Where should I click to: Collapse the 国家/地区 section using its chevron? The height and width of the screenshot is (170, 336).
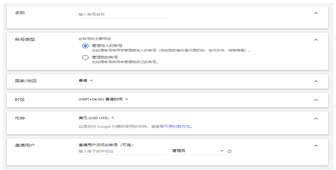[x=316, y=81]
